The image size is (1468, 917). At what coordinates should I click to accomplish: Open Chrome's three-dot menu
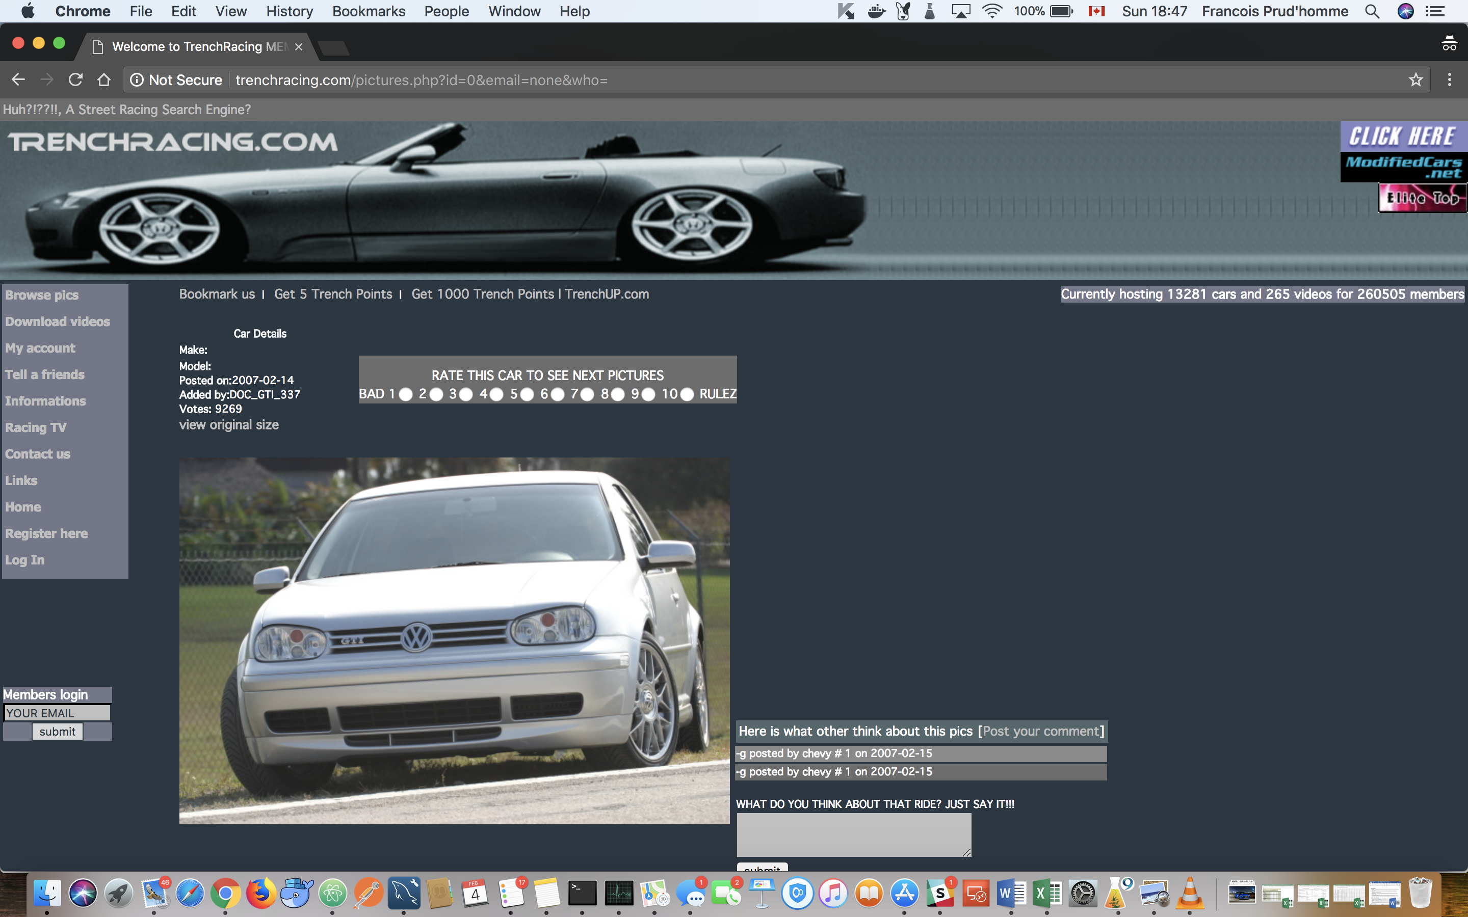1449,79
